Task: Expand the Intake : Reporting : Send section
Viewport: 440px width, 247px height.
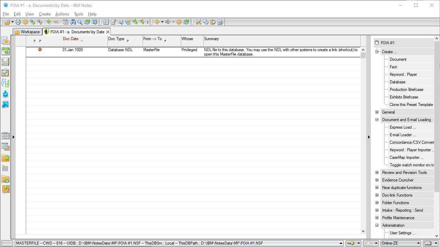Action: (x=377, y=210)
